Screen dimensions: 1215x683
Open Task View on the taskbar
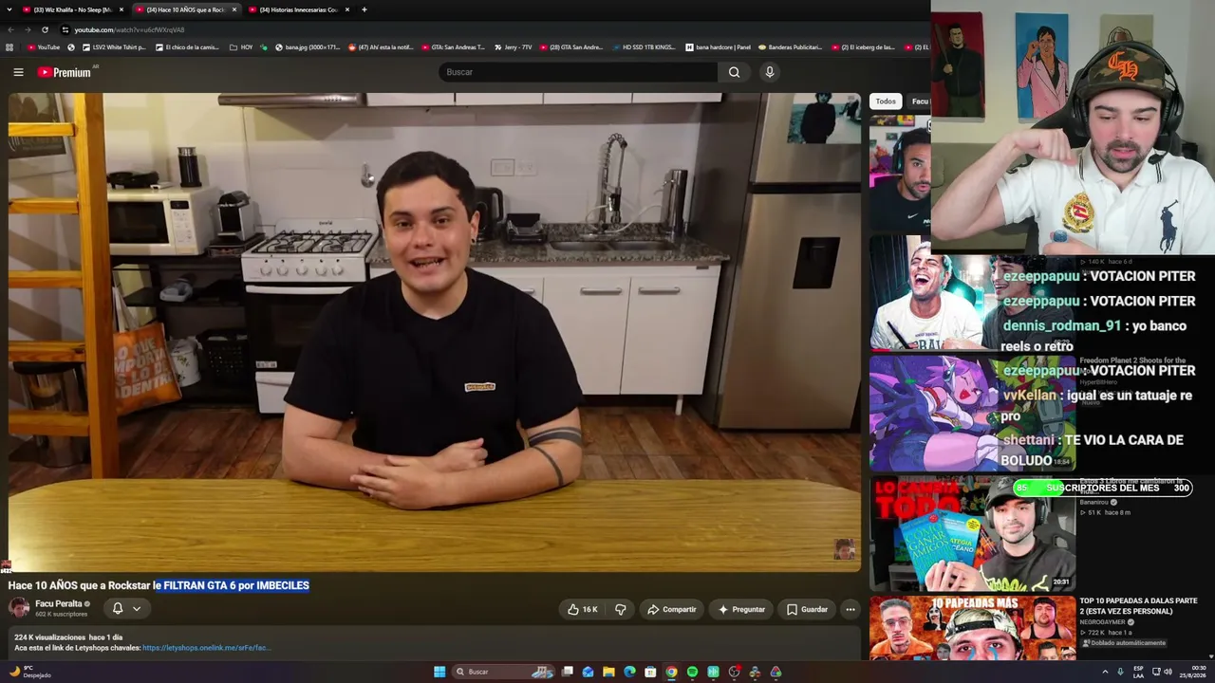tap(567, 672)
